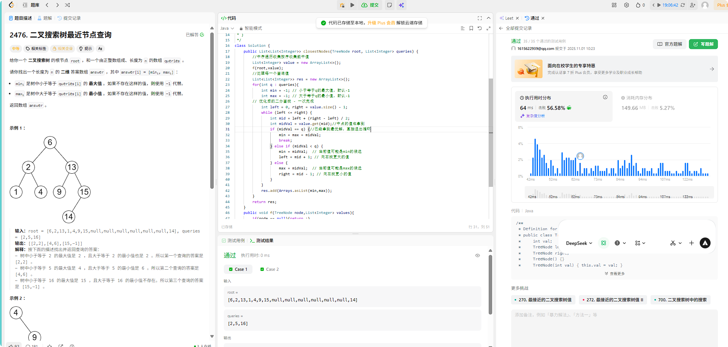
Task: Open the globe web search dropdown
Action: (x=620, y=243)
